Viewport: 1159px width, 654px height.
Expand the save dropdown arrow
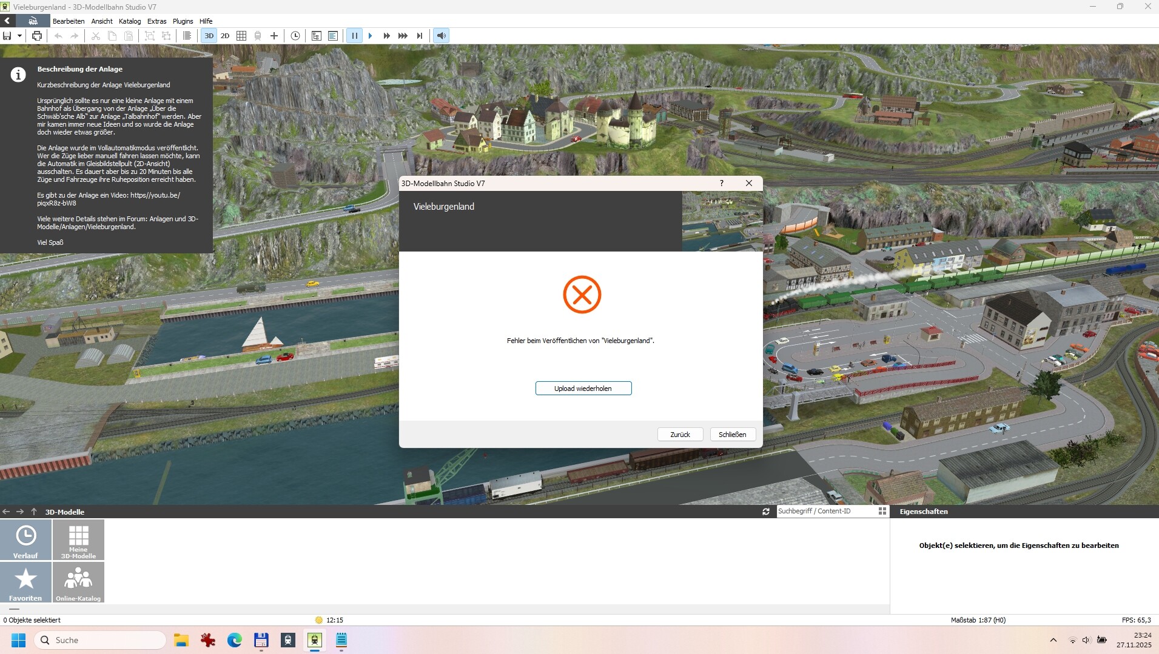(19, 36)
